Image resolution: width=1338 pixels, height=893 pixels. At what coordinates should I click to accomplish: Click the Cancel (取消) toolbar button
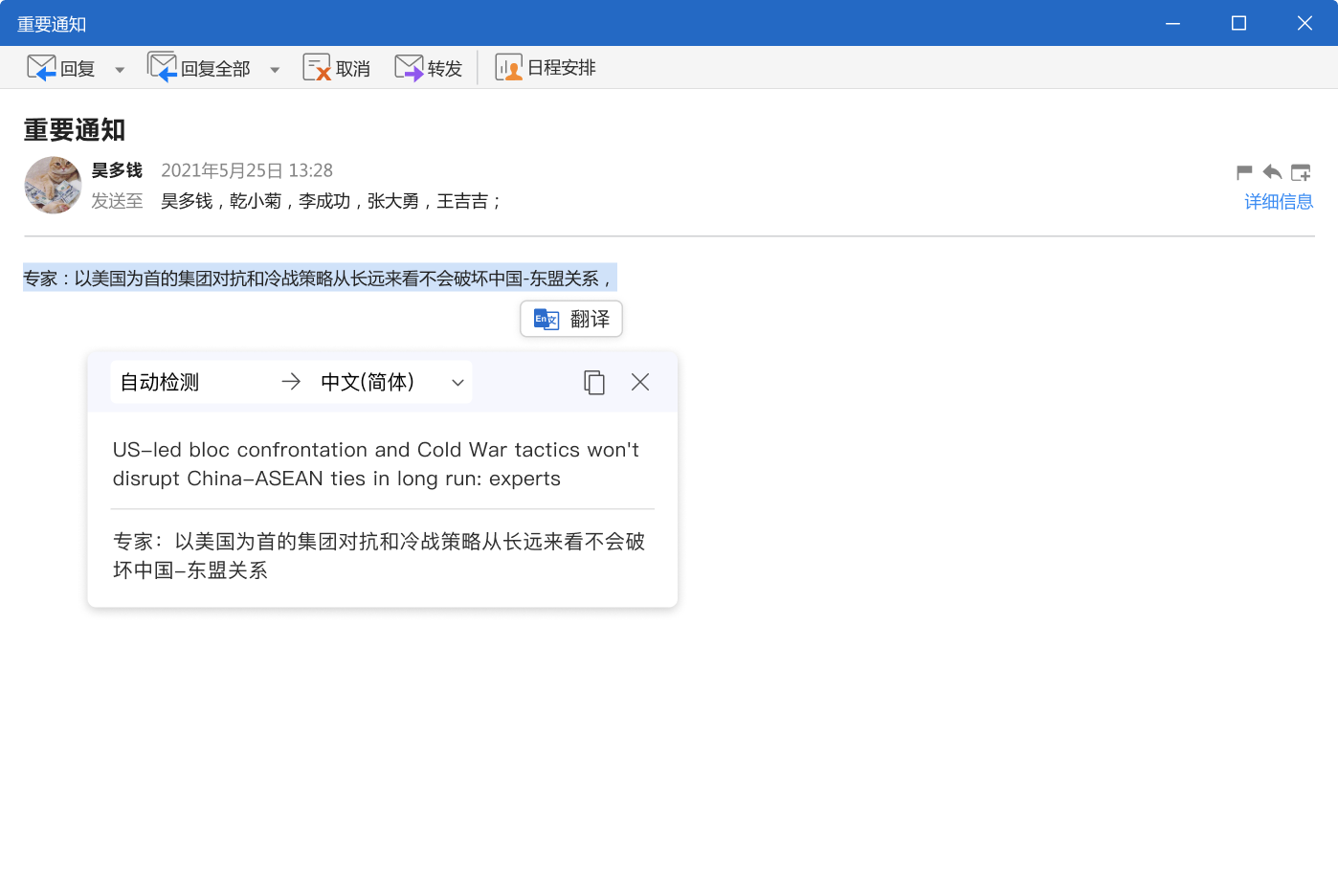pos(337,68)
